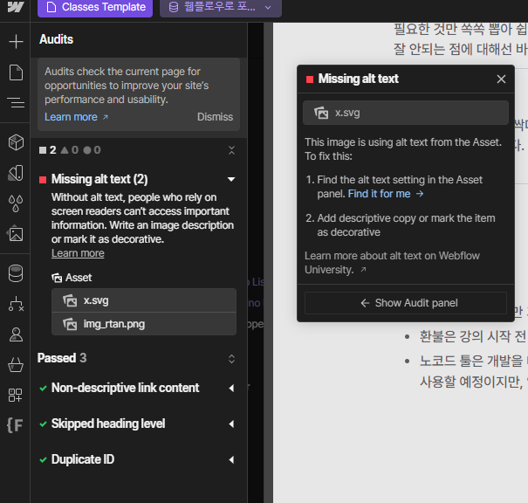Viewport: 528px width, 503px height.
Task: Click Show Audit panel button
Action: 406,303
